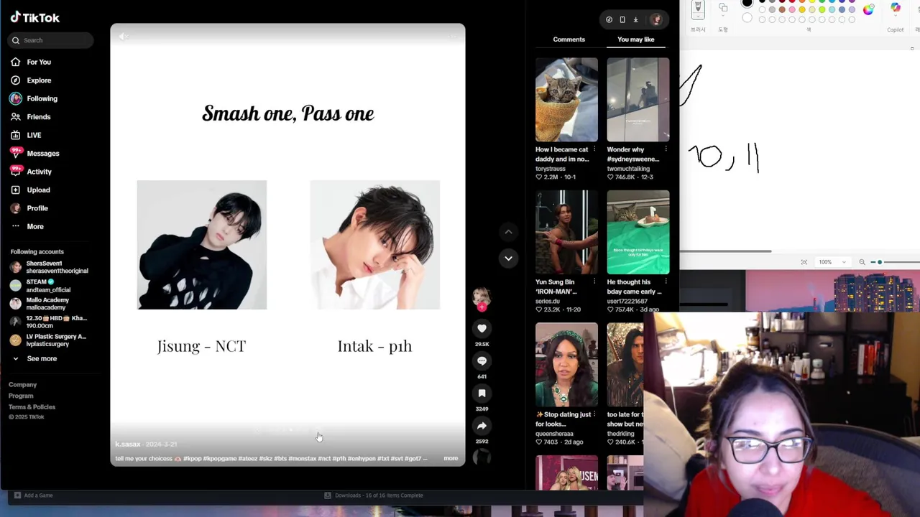Click the Copilot icon in Paint

click(896, 9)
